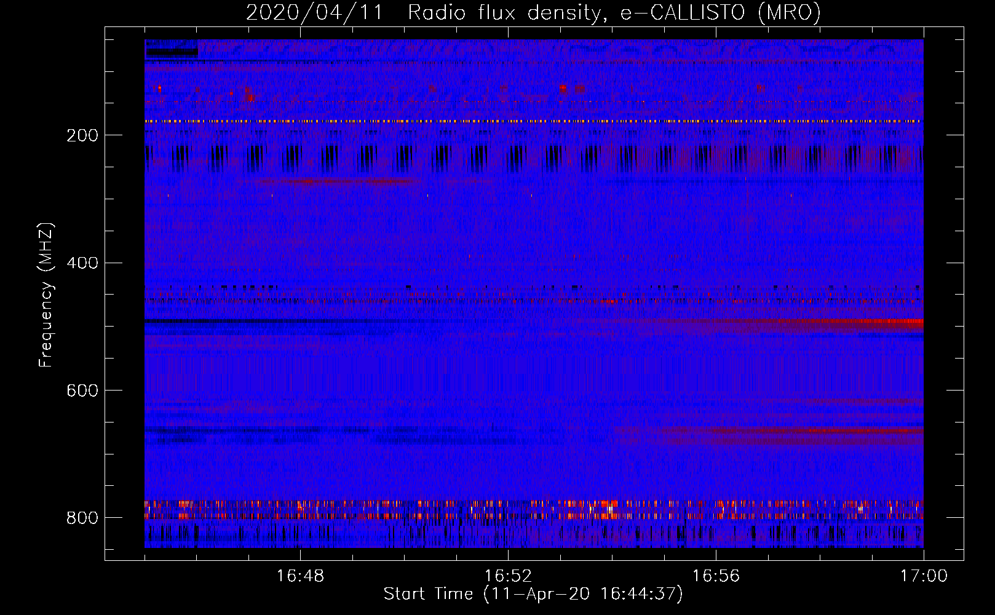The image size is (995, 615).
Task: Click the 16:52 time tick label
Action: coord(508,576)
